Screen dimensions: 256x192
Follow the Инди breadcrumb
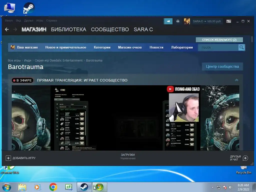(x=27, y=60)
